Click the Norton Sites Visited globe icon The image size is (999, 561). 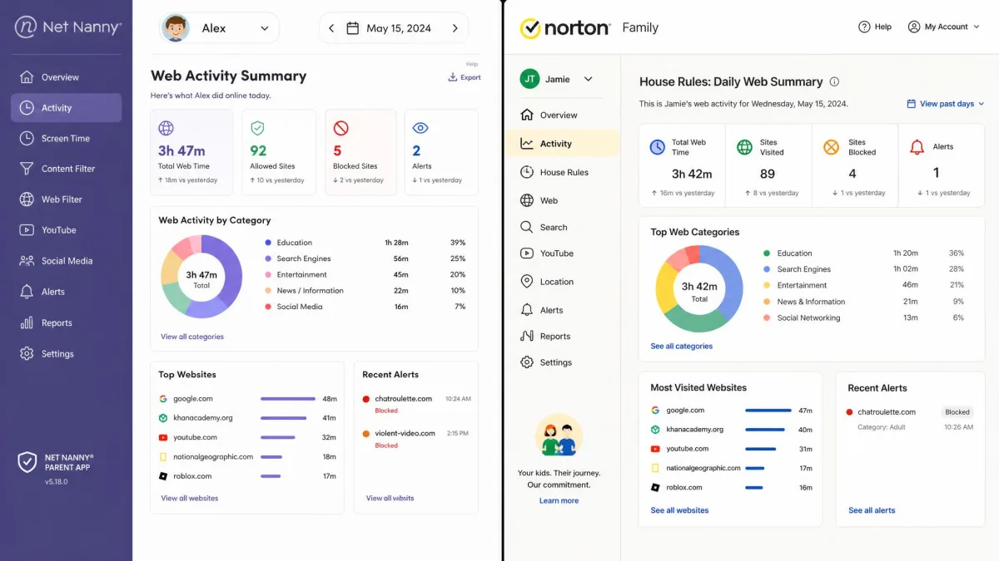tap(745, 147)
